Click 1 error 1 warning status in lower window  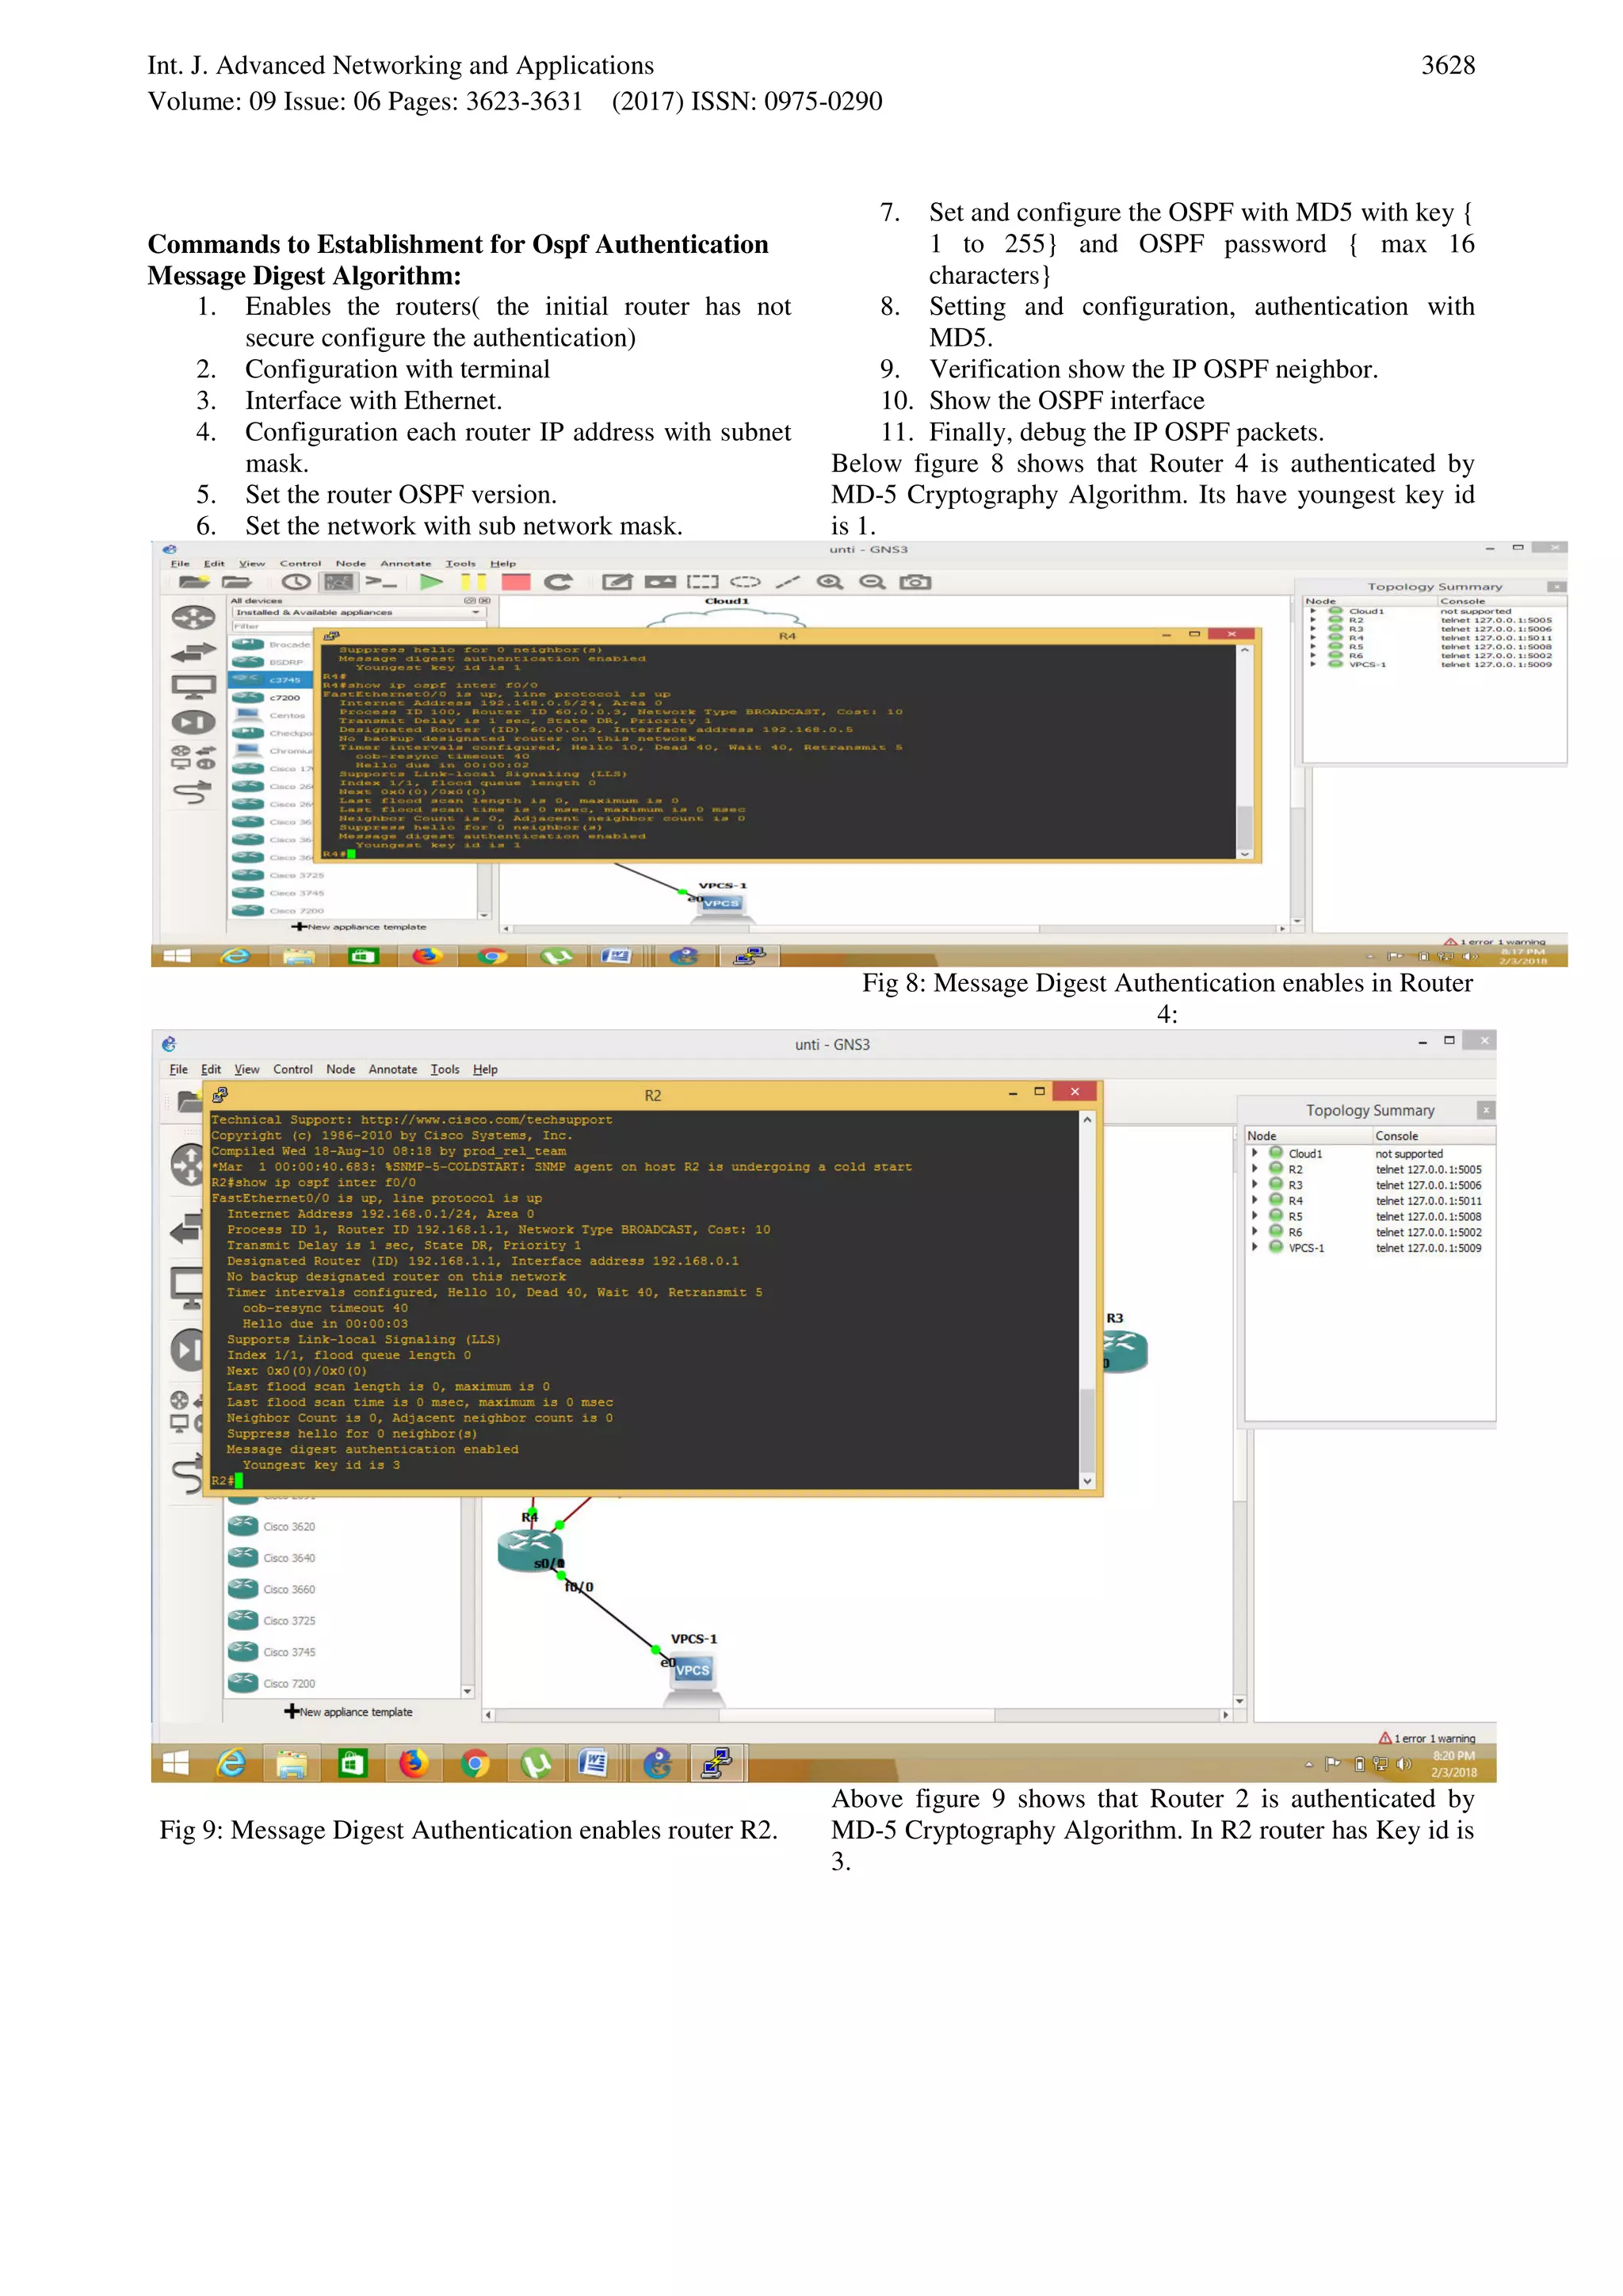click(x=1426, y=1738)
